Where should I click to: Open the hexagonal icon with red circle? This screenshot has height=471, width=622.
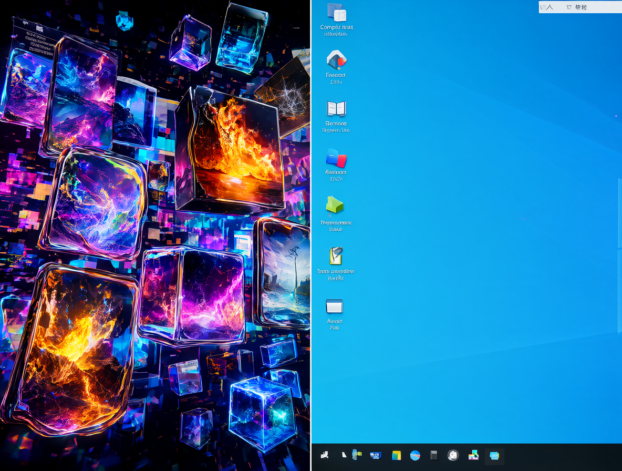pos(336,60)
